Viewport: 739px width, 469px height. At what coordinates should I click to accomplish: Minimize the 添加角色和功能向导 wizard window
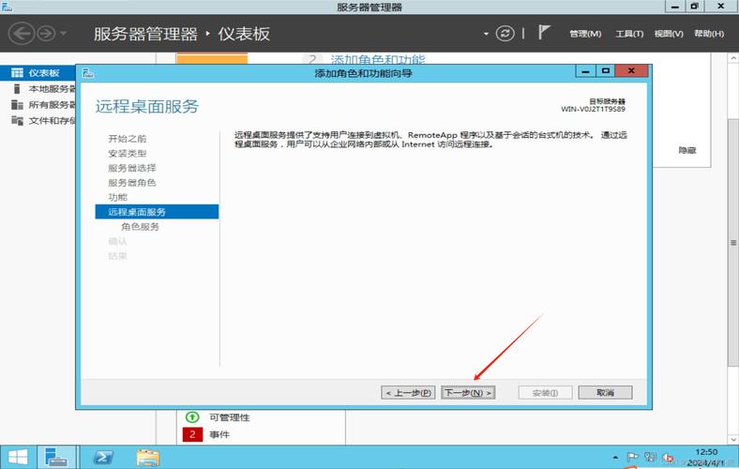[x=585, y=71]
